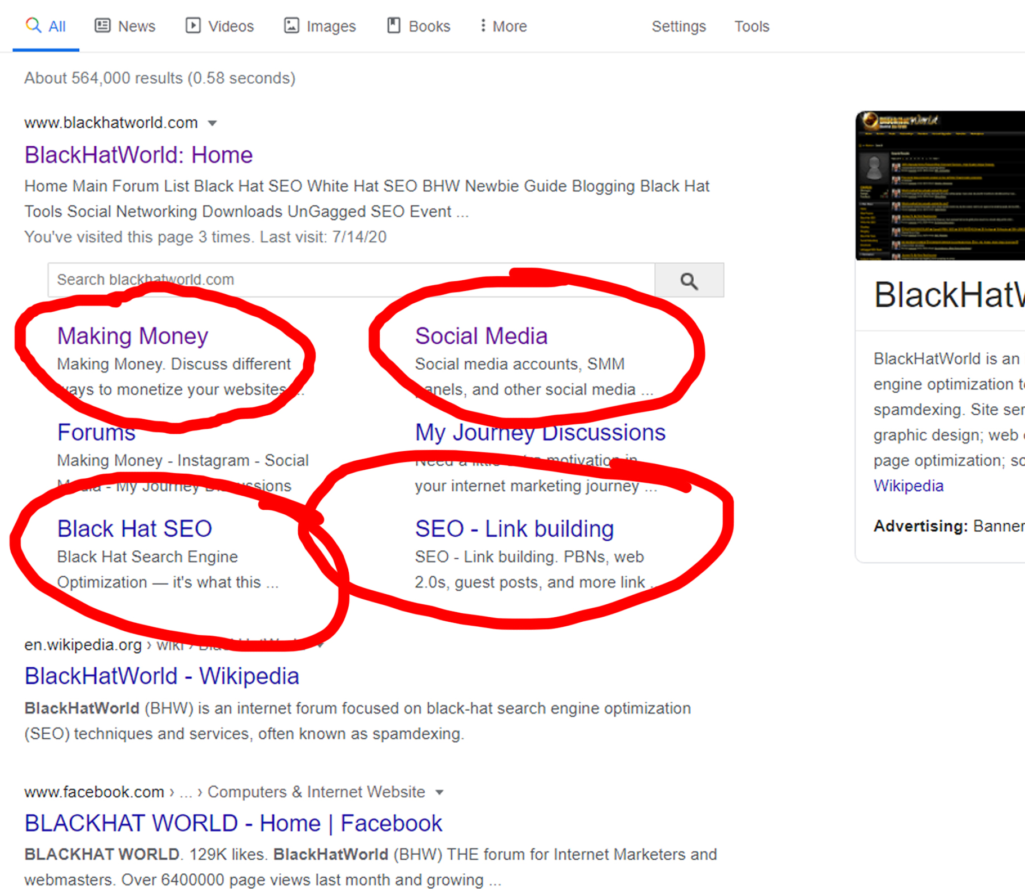Screen dimensions: 1025x889
Task: Open the My Journey Discussions sitelink
Action: click(x=540, y=432)
